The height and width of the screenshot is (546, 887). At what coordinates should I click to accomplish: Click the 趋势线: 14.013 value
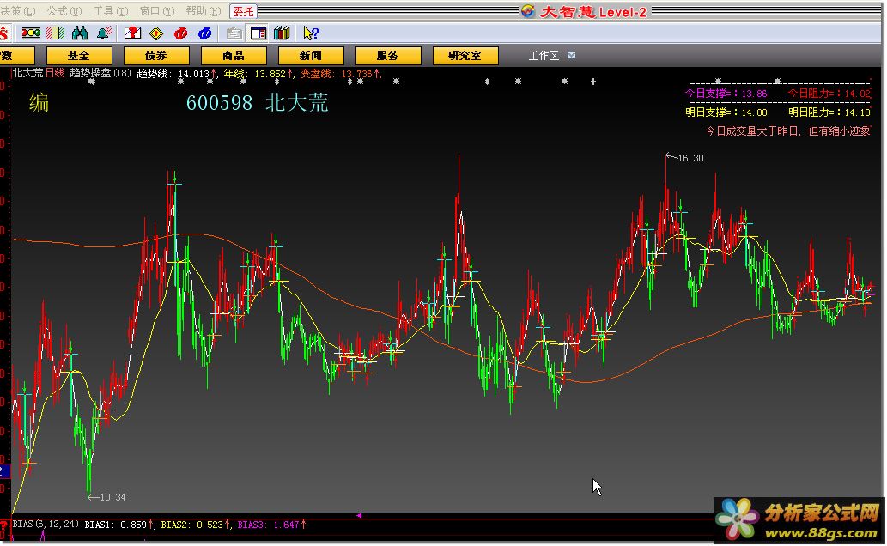tap(177, 74)
